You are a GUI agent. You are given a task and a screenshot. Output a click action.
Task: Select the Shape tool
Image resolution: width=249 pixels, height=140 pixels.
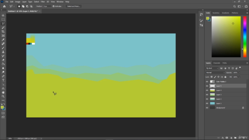(x=3, y=88)
